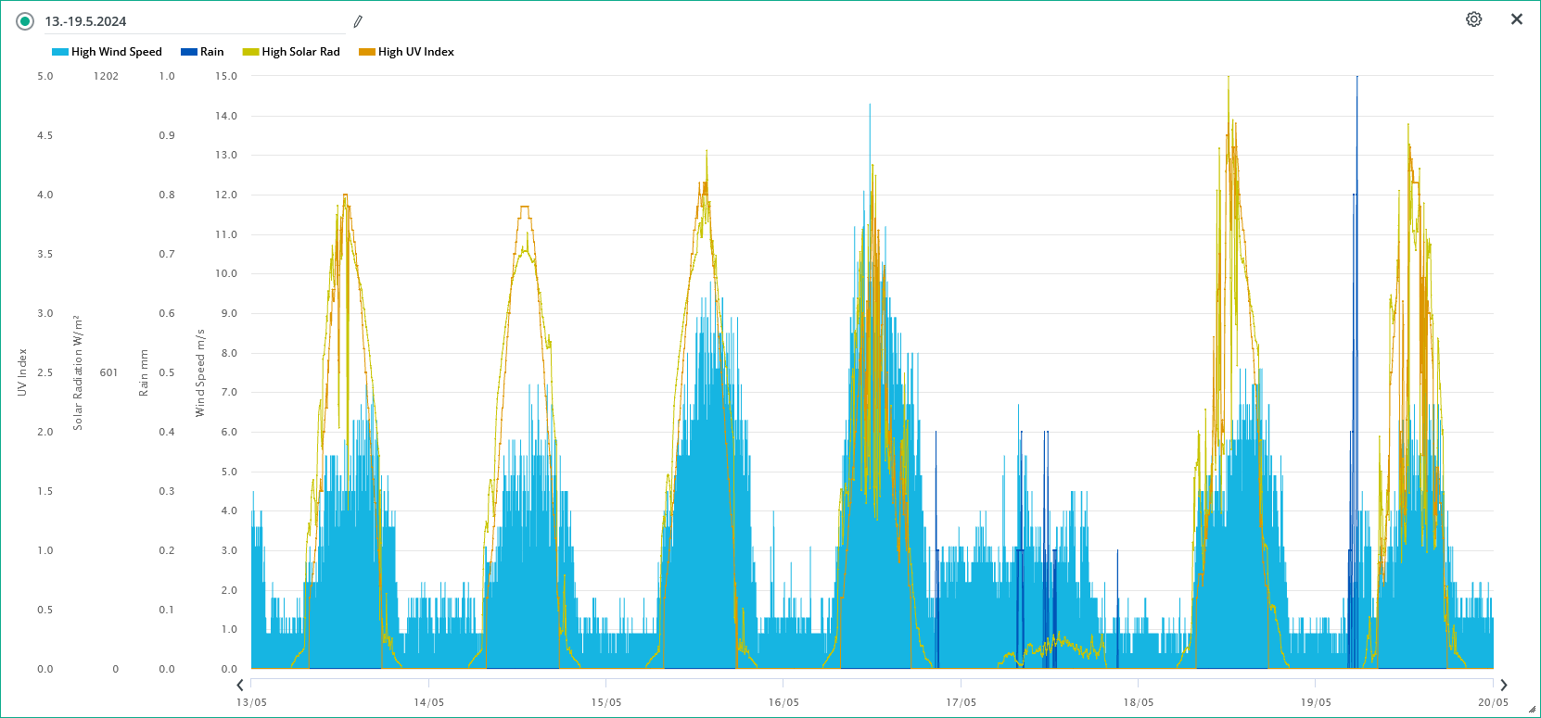The height and width of the screenshot is (718, 1541).
Task: Select the Solar Radiation W/m² axis title
Action: pos(78,372)
